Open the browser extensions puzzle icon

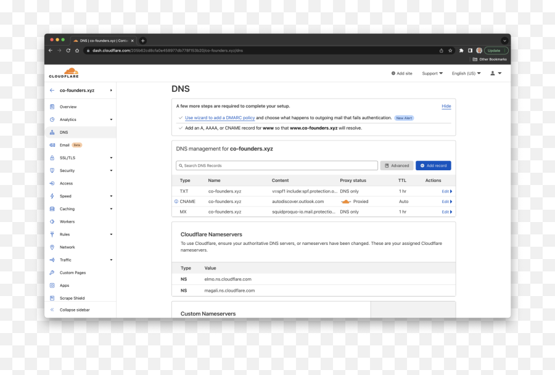tap(461, 51)
